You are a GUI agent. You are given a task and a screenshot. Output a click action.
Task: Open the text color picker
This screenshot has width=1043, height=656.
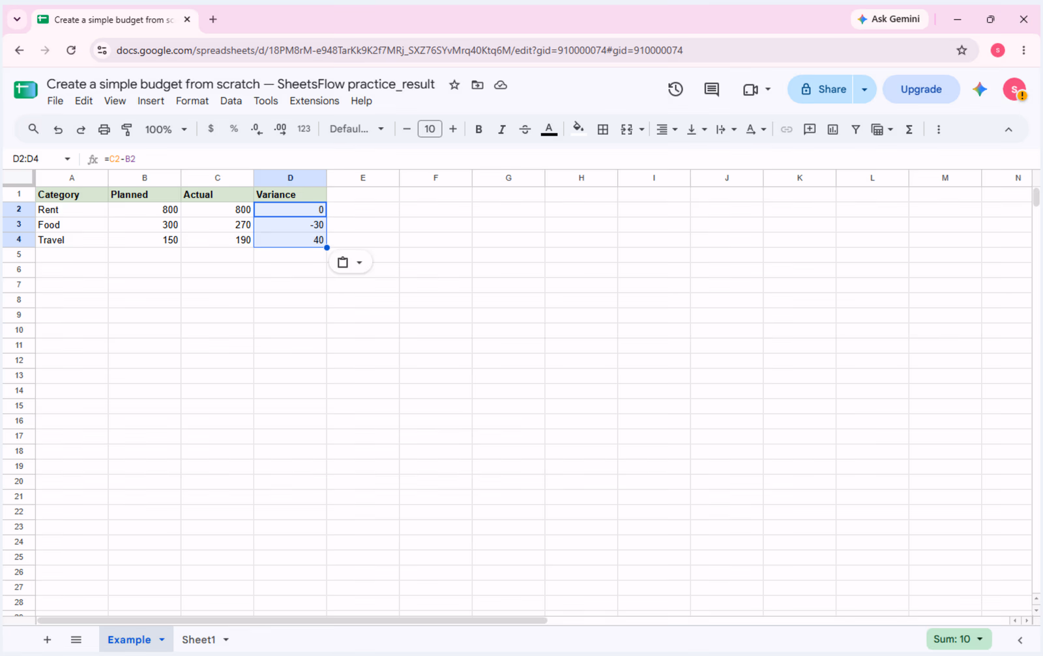(549, 130)
